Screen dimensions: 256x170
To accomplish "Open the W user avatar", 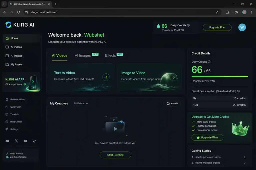I will click(x=242, y=27).
